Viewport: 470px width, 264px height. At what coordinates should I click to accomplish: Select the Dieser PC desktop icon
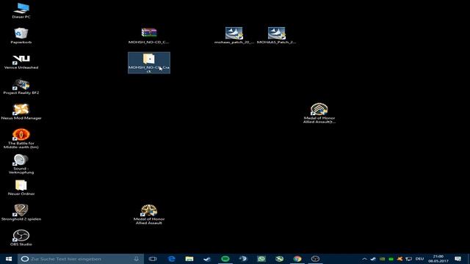coord(21,10)
